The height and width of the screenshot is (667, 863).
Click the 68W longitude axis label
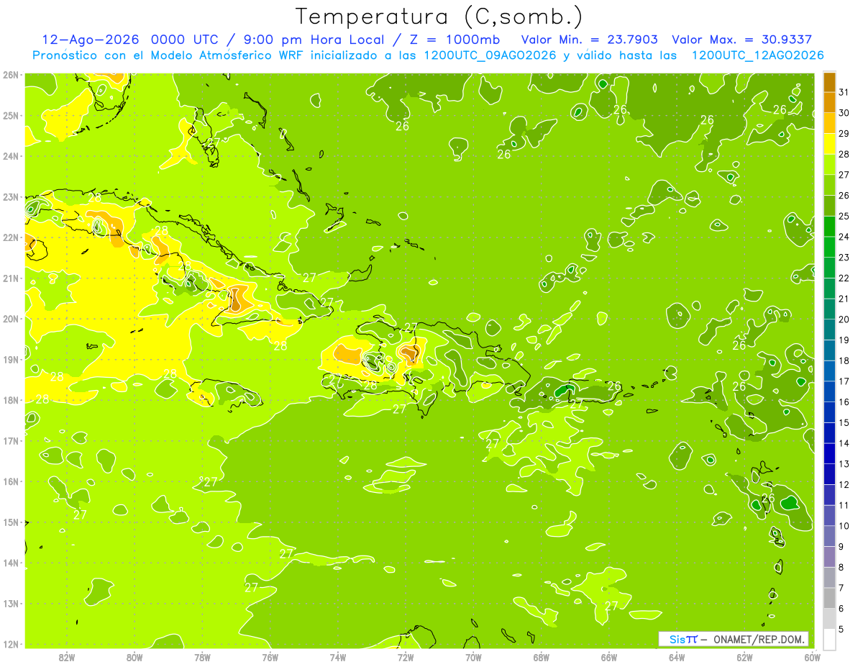click(x=542, y=657)
